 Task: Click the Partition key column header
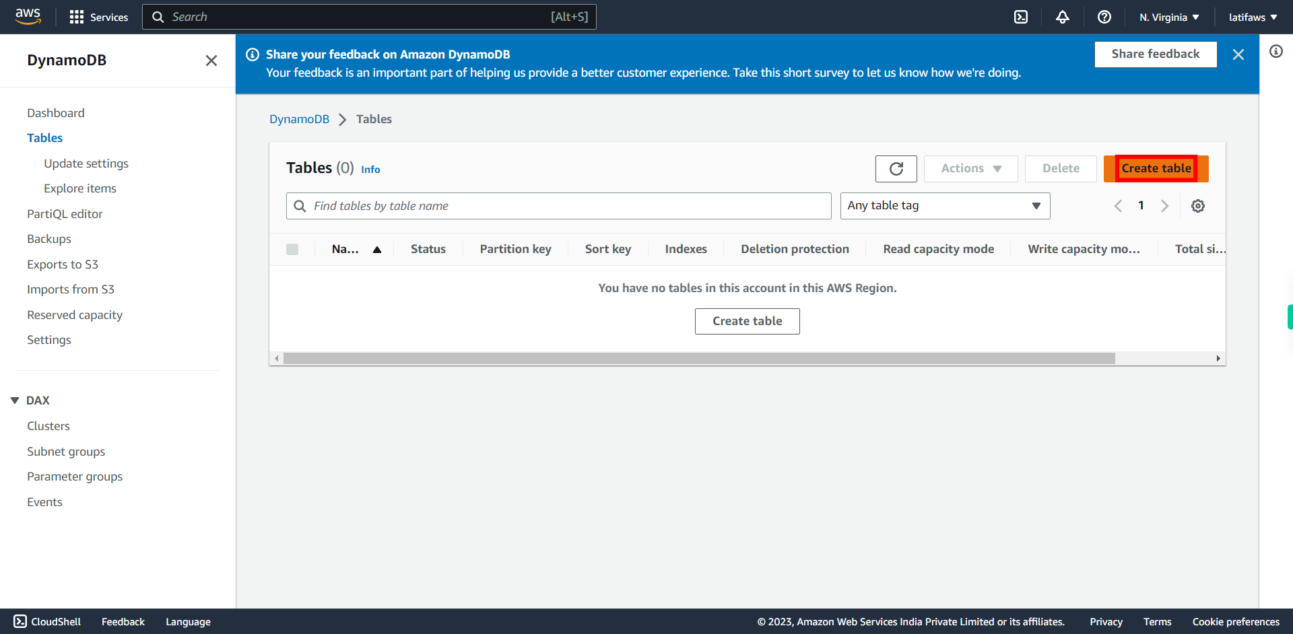click(516, 249)
